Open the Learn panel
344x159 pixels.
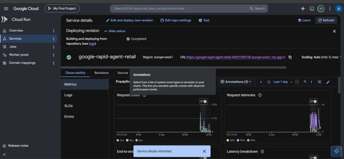pos(304,20)
